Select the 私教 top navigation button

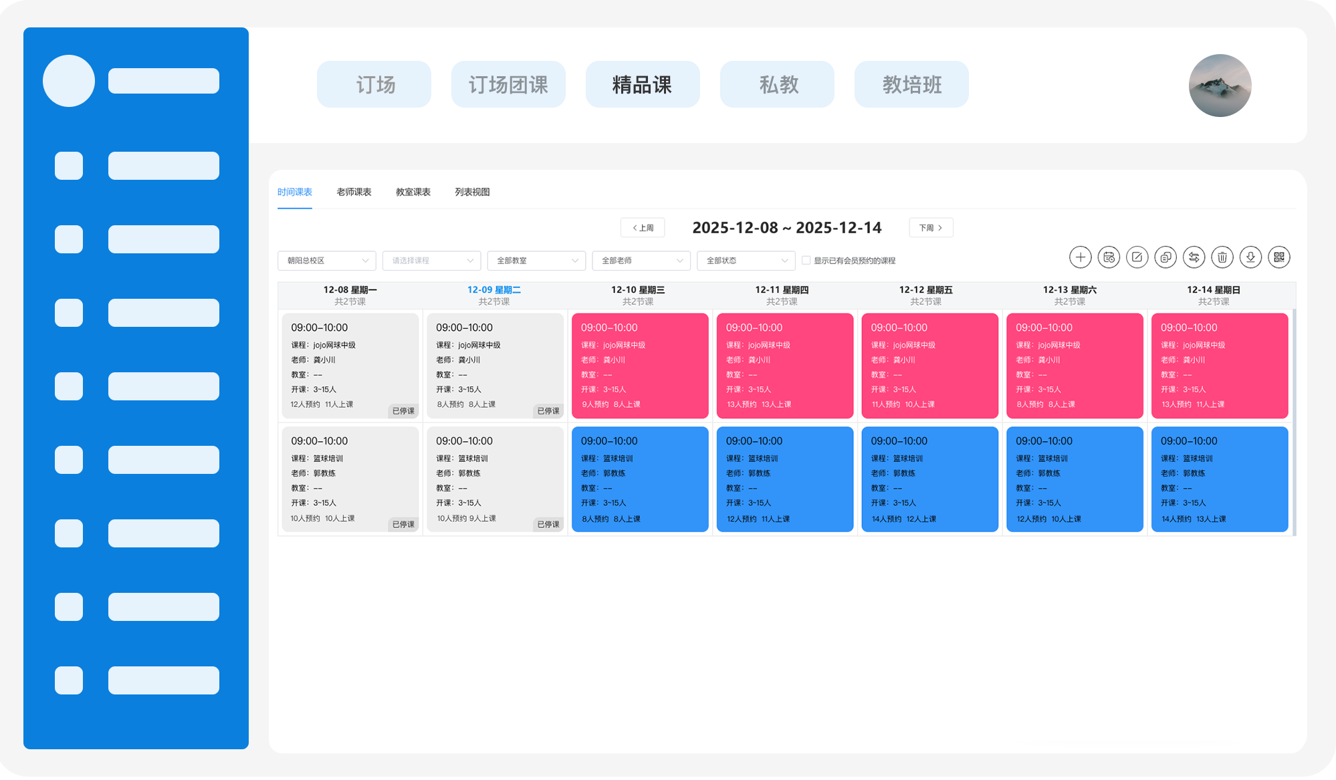pyautogui.click(x=777, y=85)
